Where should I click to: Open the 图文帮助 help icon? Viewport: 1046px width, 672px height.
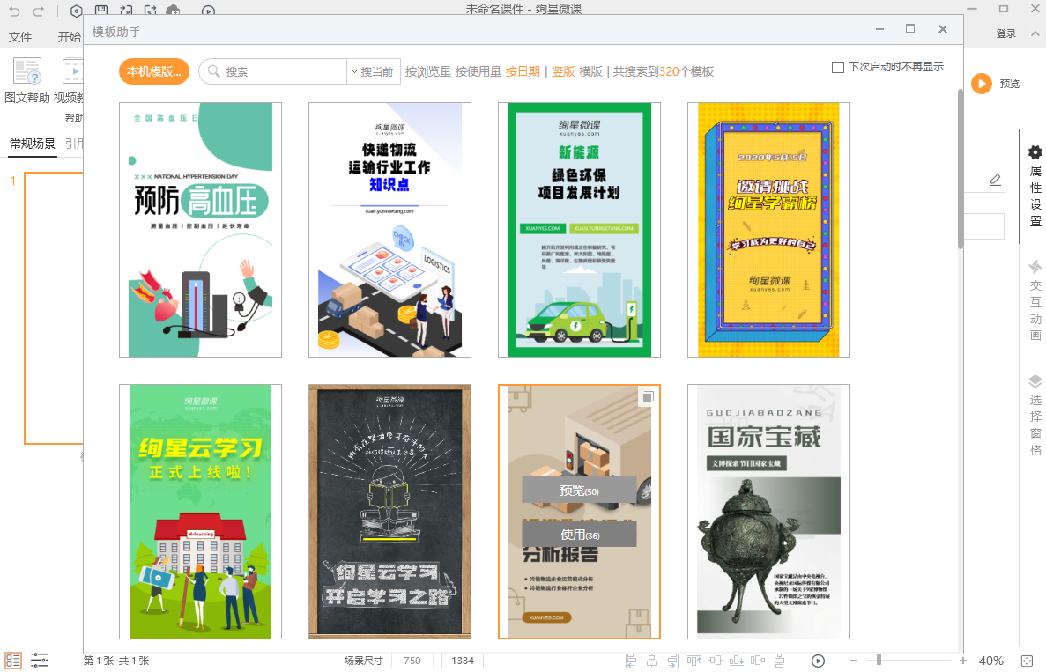coord(26,72)
